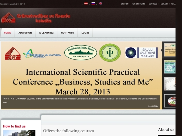Select the conference slide thumbnail
The image size is (182, 136).
click(170, 50)
